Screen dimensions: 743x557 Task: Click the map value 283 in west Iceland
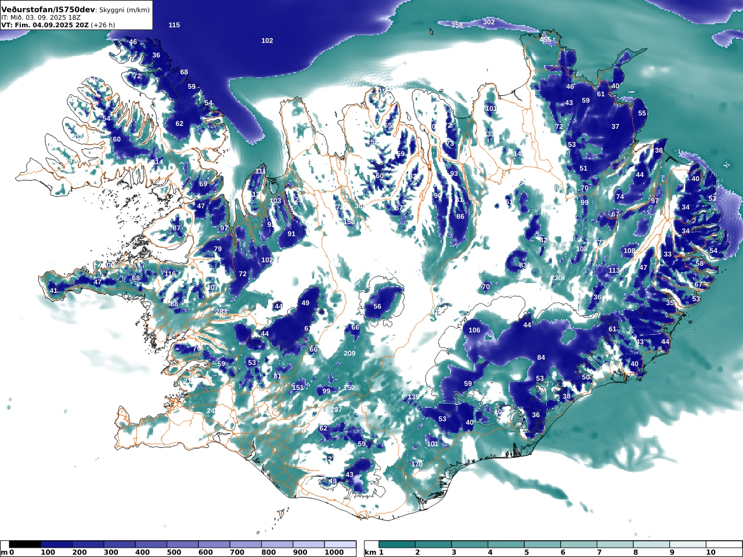pyautogui.click(x=222, y=312)
